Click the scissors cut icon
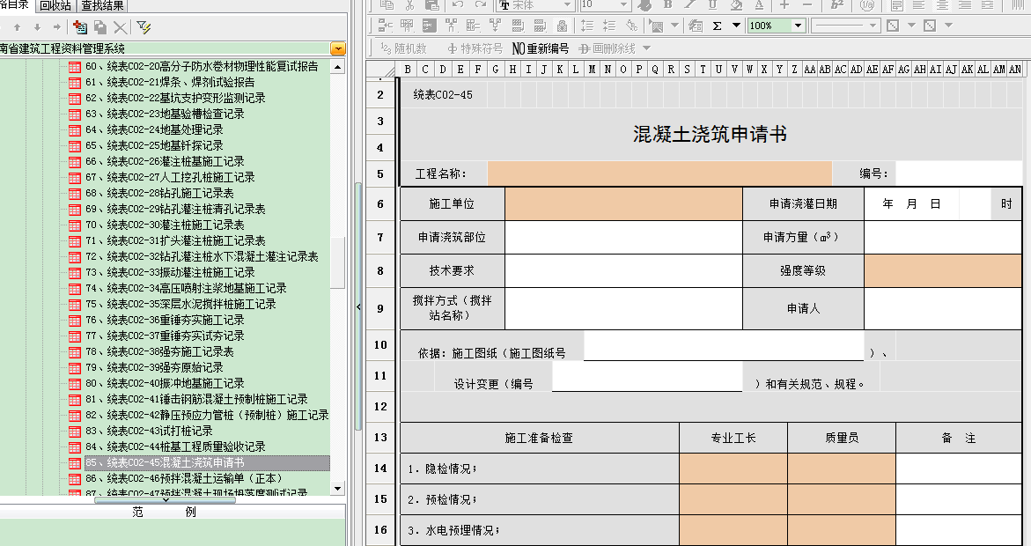1031x546 pixels. [x=408, y=5]
